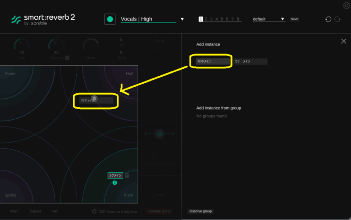This screenshot has height=220, width=351.
Task: Open the Vocals | High profile dropdown
Action: pyautogui.click(x=148, y=19)
